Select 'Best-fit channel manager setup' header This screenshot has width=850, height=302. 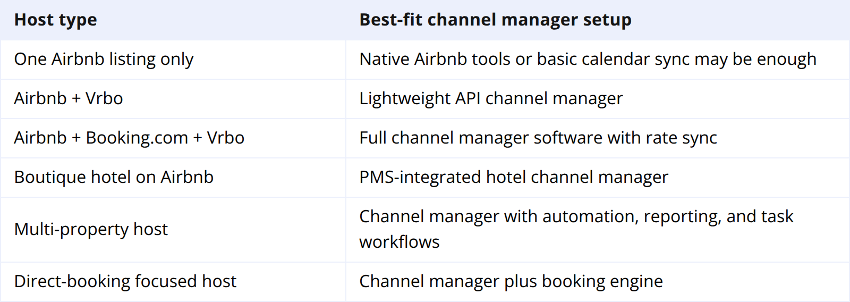598,20
